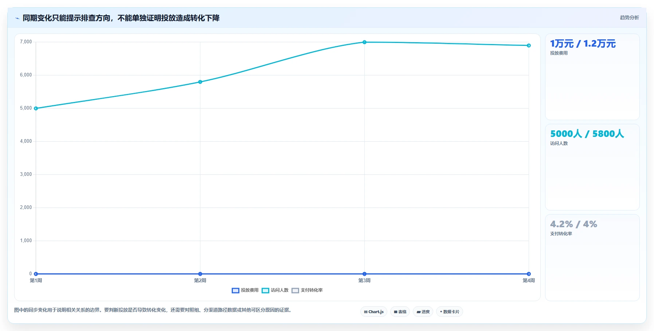Click the 6,000 y-axis label
654x331 pixels.
pyautogui.click(x=26, y=75)
